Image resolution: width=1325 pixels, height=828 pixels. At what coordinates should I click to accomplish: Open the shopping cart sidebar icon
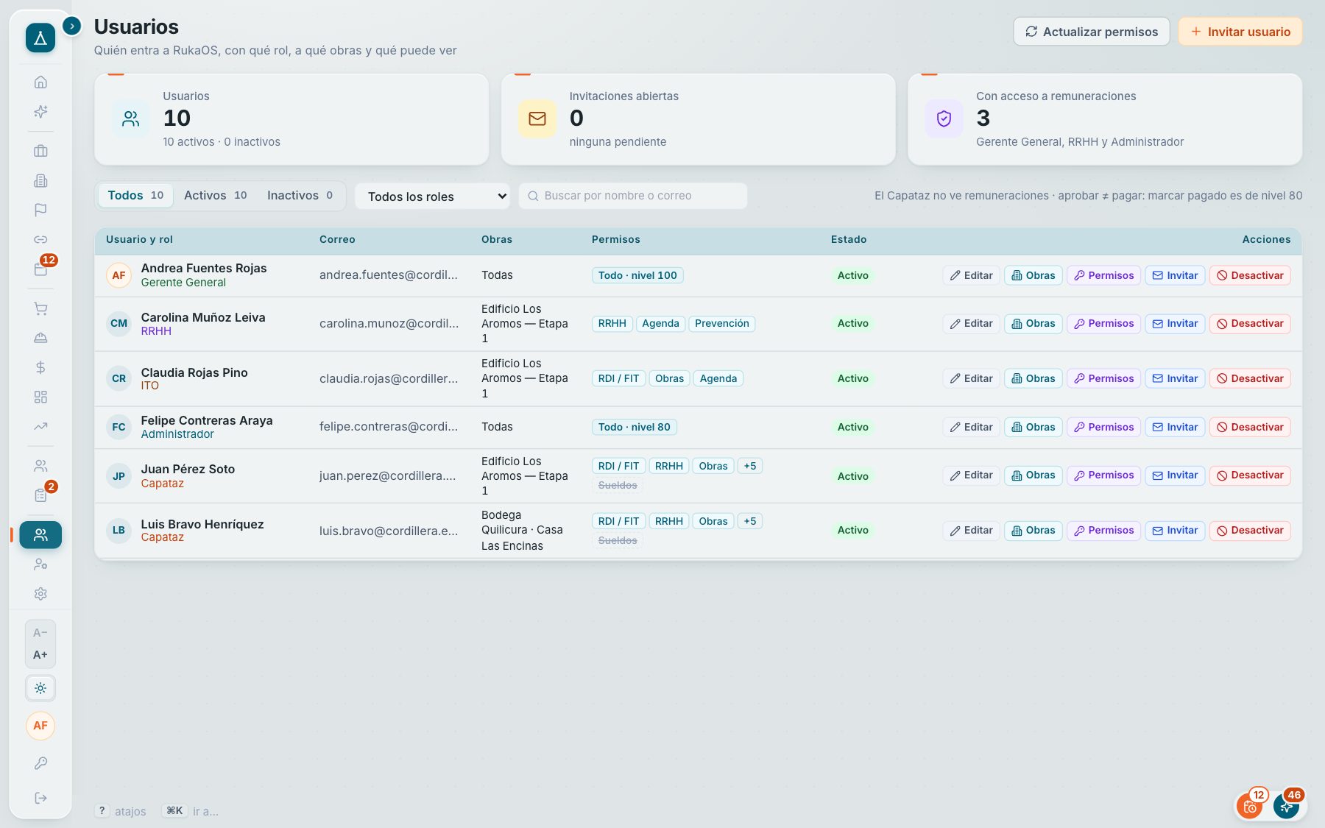(x=40, y=308)
